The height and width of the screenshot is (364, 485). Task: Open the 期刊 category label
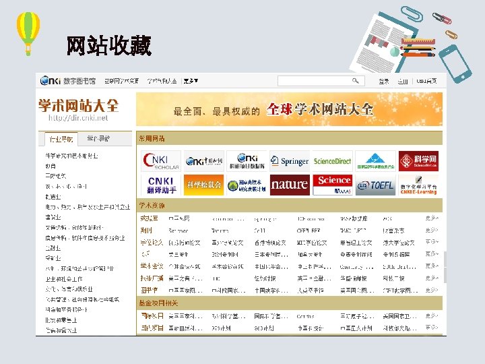[x=146, y=231]
